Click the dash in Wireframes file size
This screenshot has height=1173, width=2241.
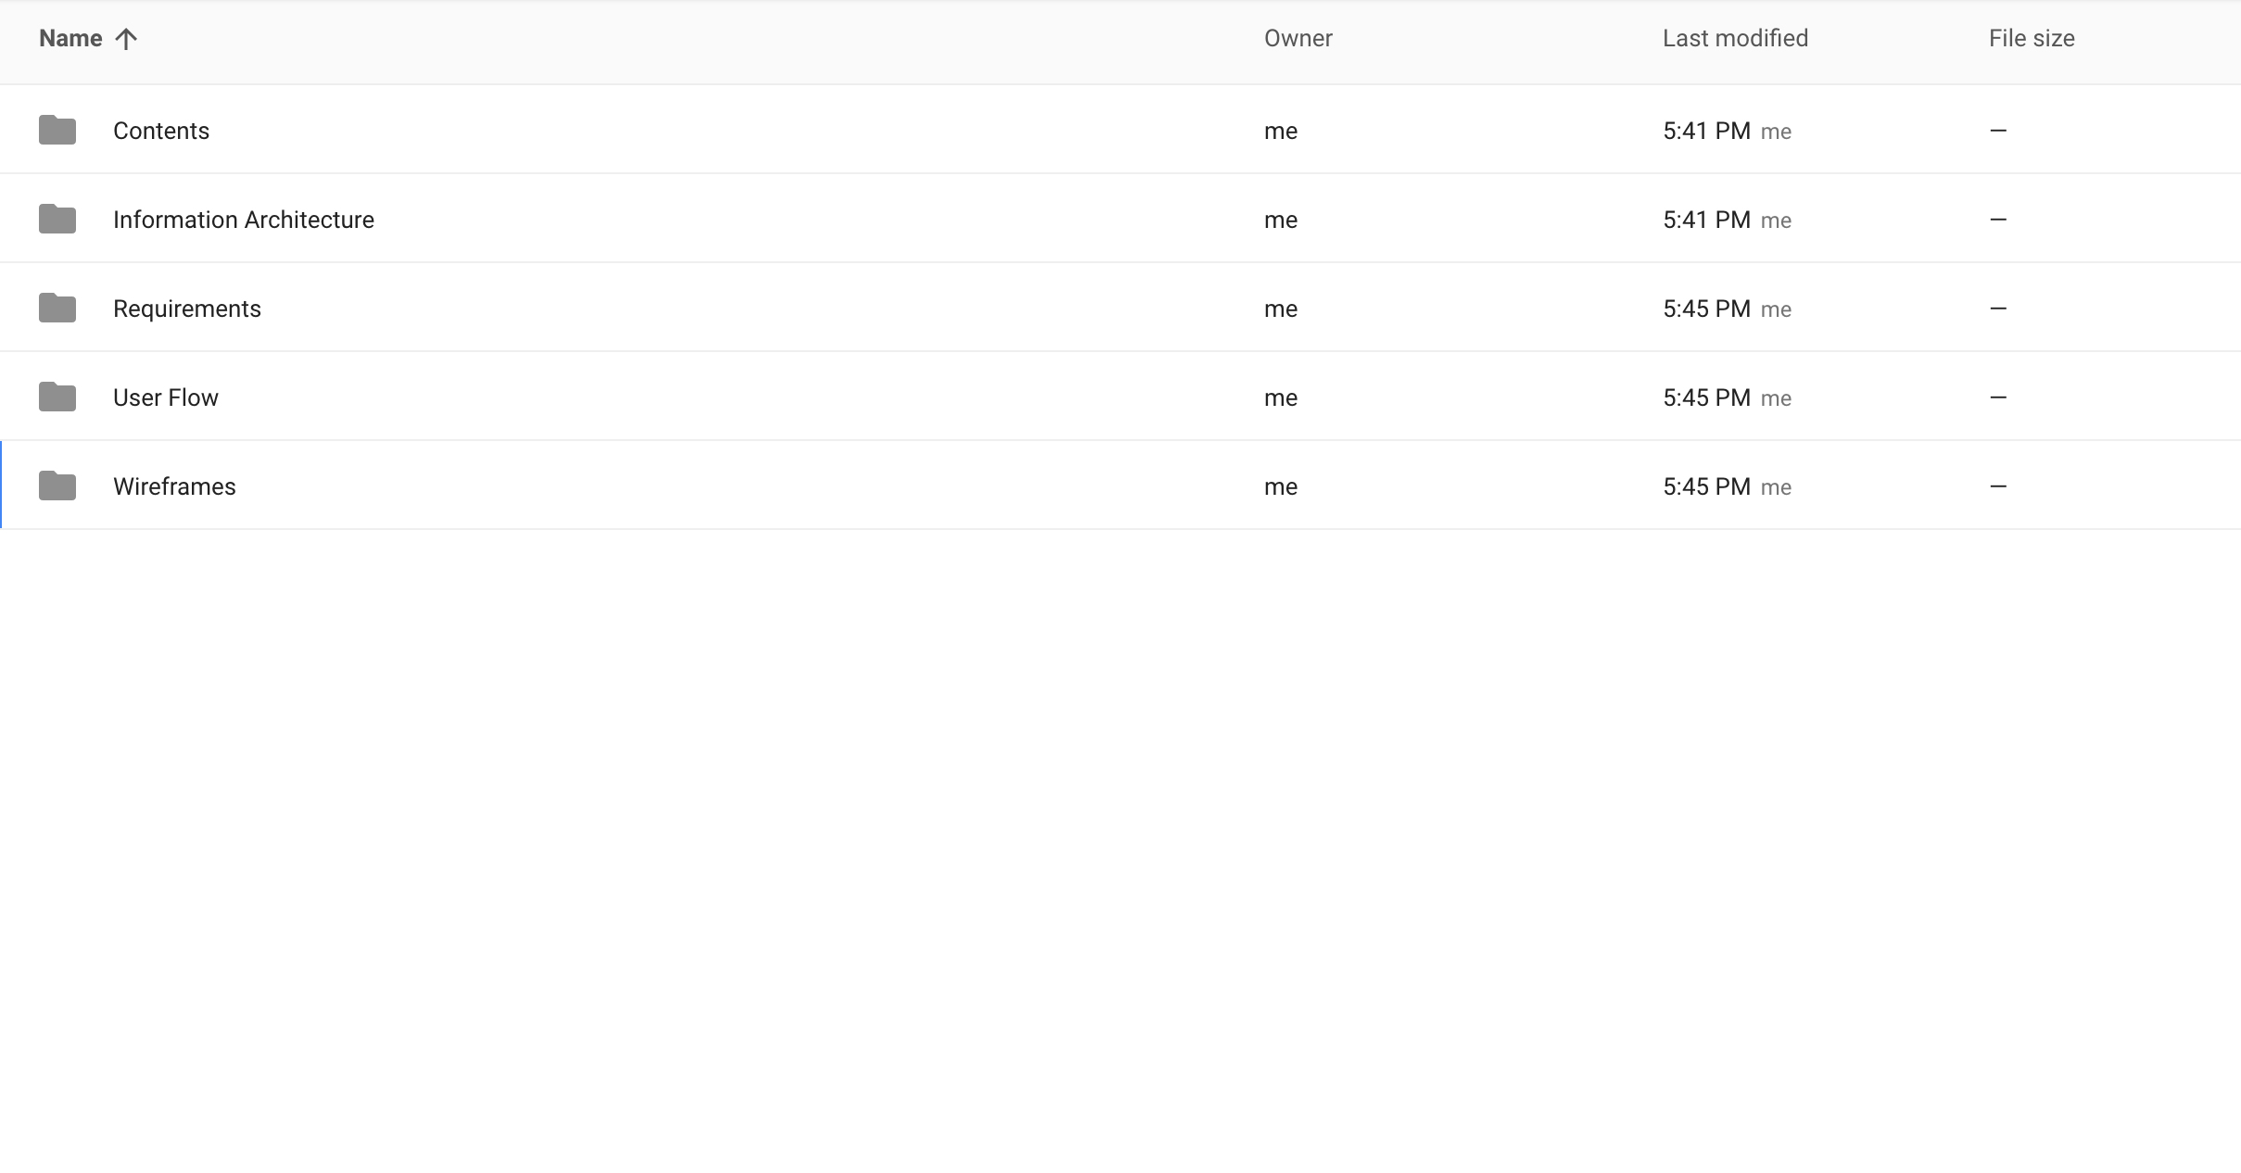1997,486
